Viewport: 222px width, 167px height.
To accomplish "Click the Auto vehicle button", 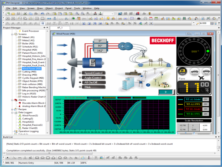I will pos(182,72).
